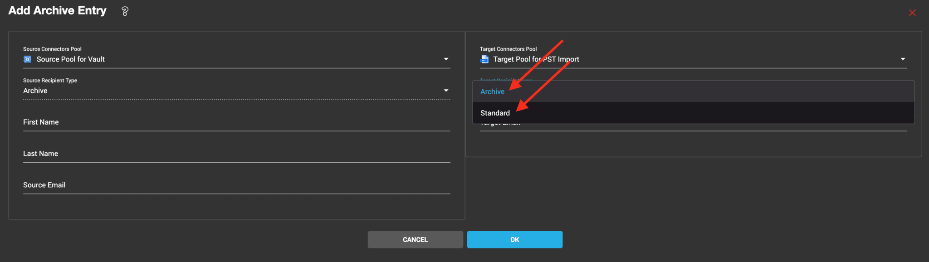Confirm with the OK button

pos(515,240)
